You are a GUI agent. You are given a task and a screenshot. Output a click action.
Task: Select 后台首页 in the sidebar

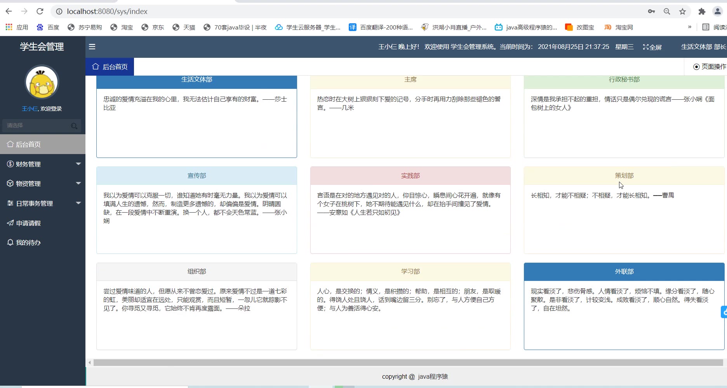[28, 144]
